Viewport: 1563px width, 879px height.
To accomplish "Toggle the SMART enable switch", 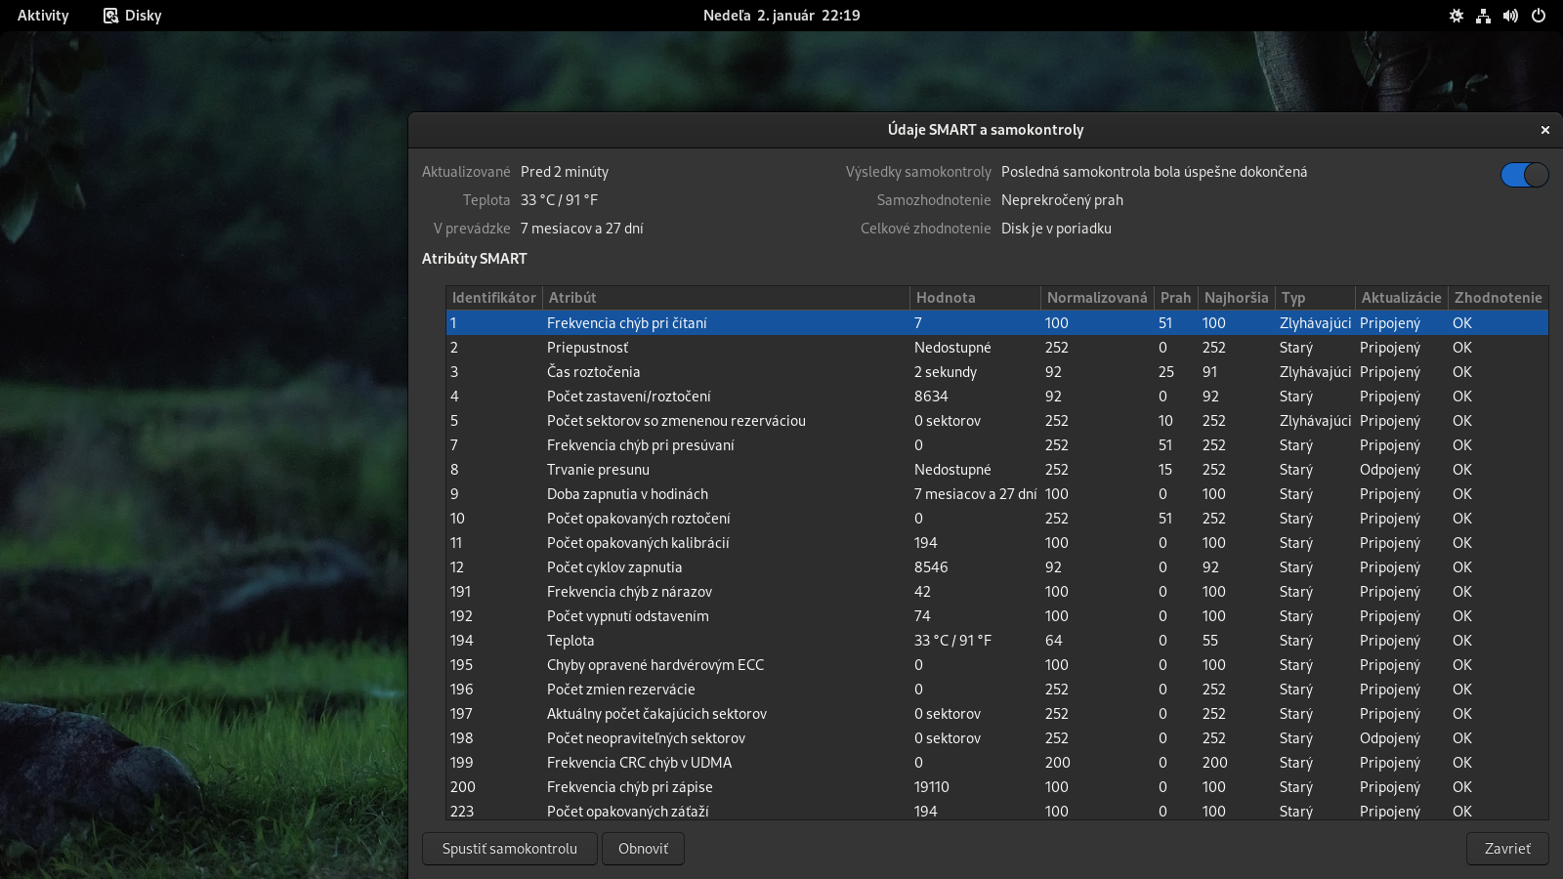I will (x=1524, y=175).
